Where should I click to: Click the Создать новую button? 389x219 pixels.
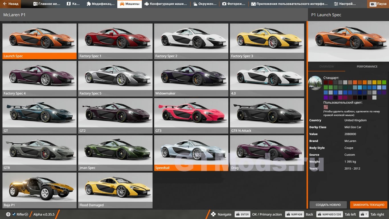tap(328, 205)
